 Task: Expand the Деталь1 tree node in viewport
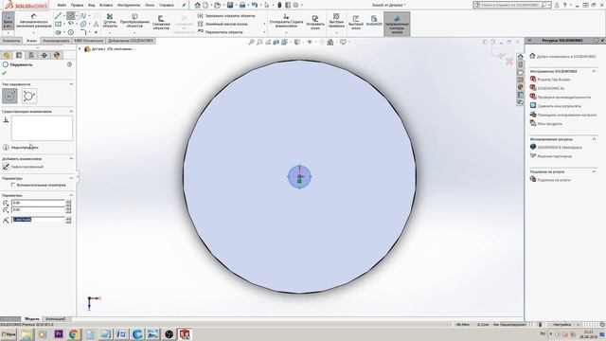[80, 49]
